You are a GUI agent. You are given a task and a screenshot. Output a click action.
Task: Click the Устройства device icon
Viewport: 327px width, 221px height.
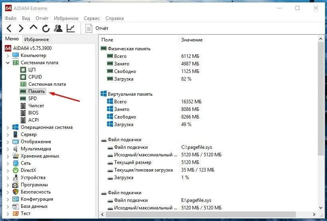coord(16,178)
